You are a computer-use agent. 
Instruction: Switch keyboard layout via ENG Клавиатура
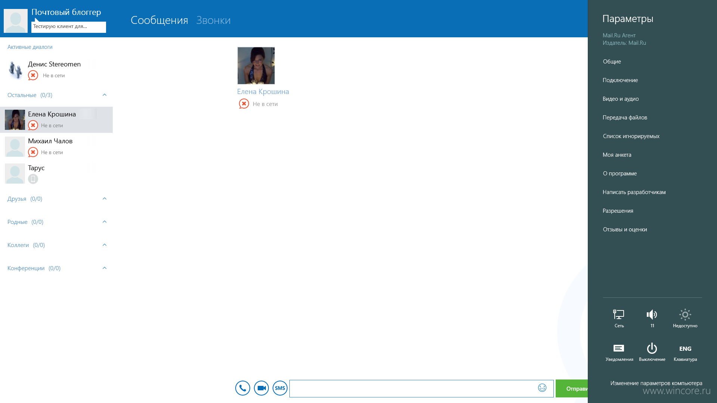(685, 352)
